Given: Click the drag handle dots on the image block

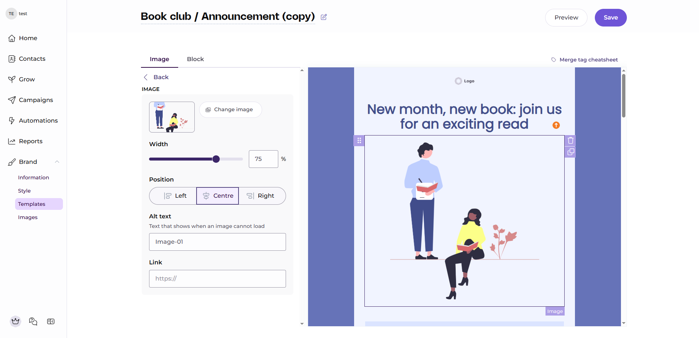Looking at the screenshot, I should [359, 141].
